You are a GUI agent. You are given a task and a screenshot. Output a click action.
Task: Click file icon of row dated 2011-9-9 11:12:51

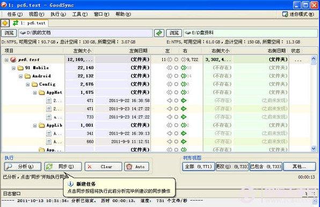48,142
